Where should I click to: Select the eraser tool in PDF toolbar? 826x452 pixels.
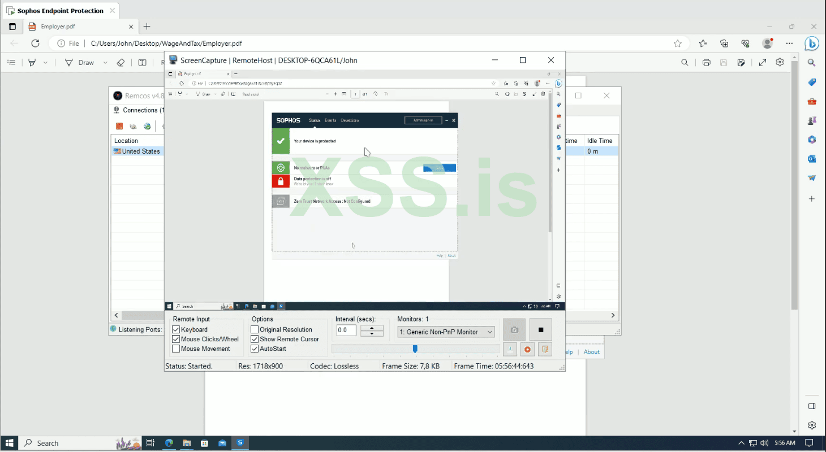pos(120,63)
